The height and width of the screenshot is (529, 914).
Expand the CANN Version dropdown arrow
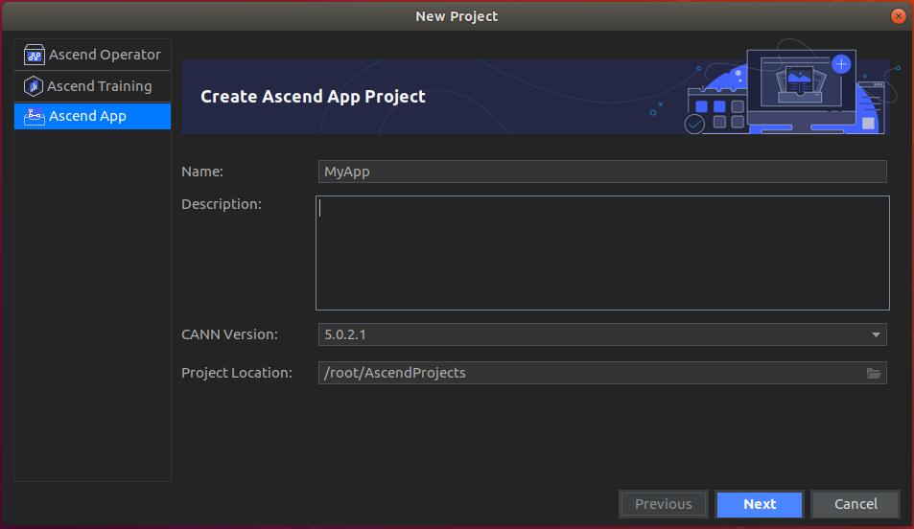coord(876,334)
